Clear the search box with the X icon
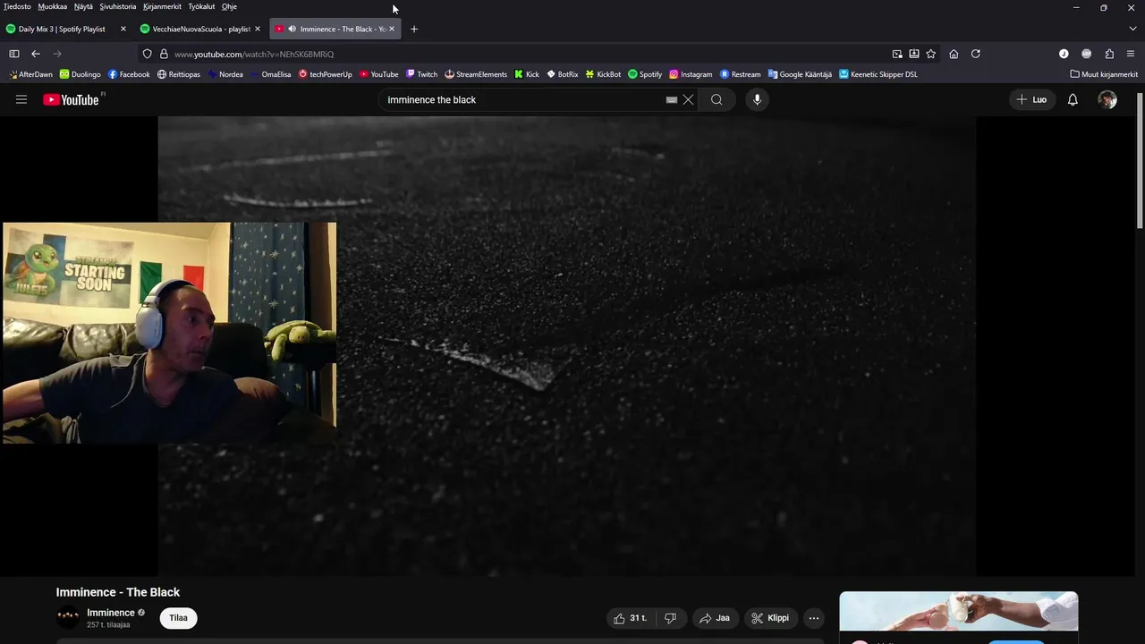This screenshot has width=1145, height=644. point(688,99)
